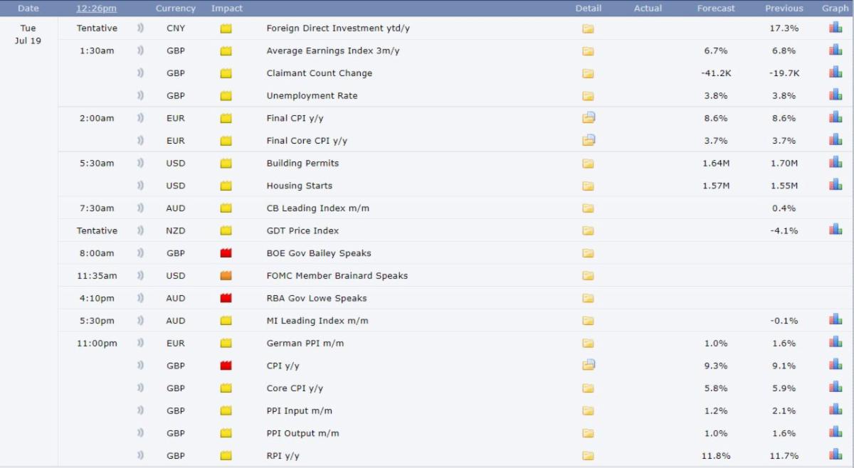Open detail folder for GBP CPI y/y
Viewport: 854px width, 468px height.
(589, 365)
